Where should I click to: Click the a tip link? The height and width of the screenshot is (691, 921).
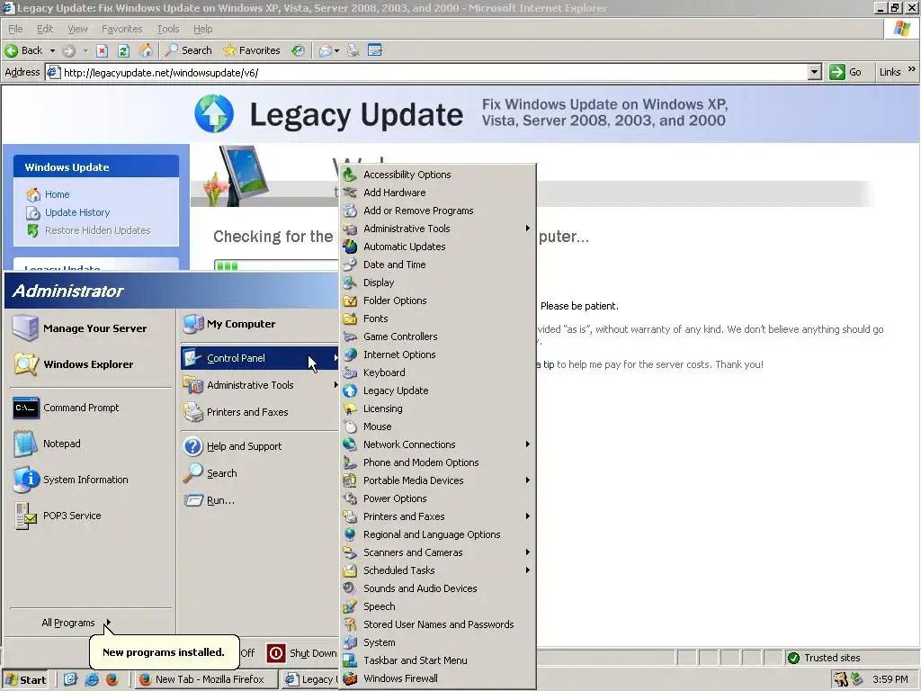pos(545,364)
